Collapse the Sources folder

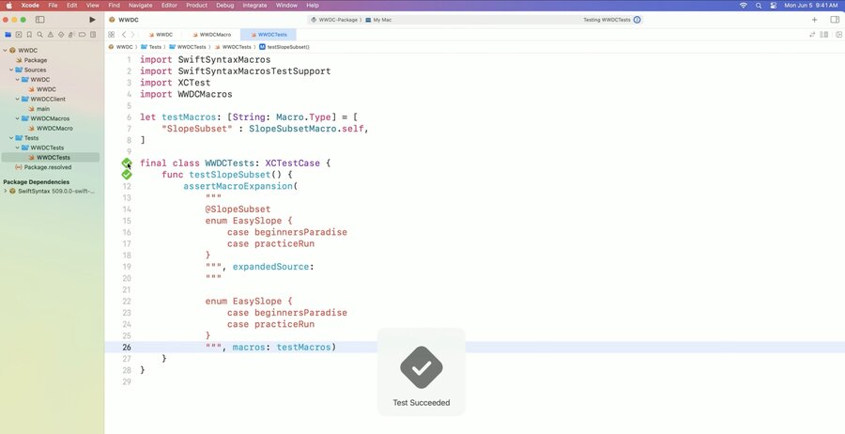click(10, 70)
